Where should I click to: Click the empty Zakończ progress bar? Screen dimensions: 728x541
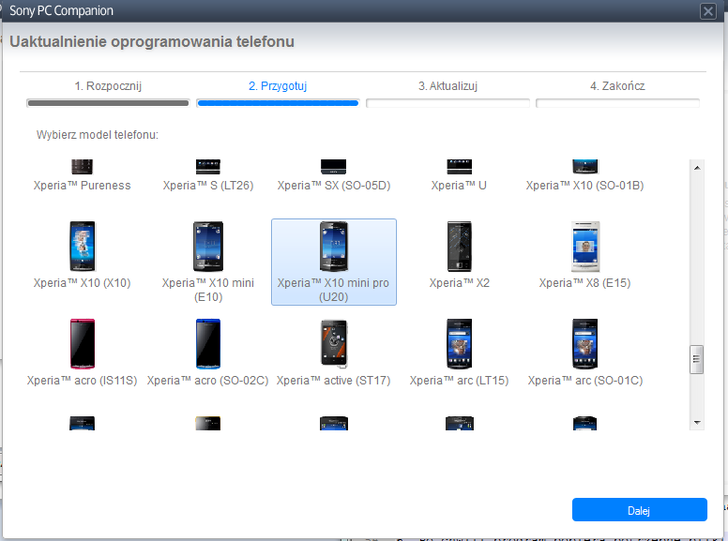(617, 103)
